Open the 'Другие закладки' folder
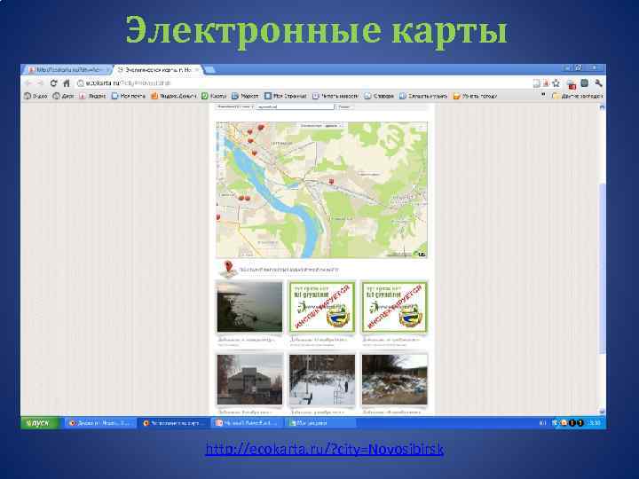 coord(577,96)
